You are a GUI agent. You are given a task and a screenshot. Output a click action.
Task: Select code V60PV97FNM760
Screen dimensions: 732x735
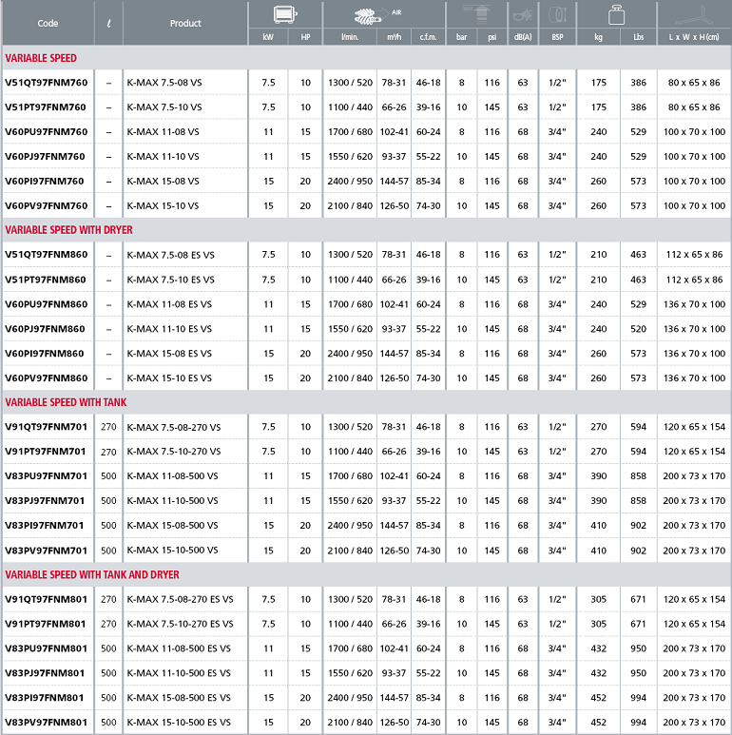point(46,205)
